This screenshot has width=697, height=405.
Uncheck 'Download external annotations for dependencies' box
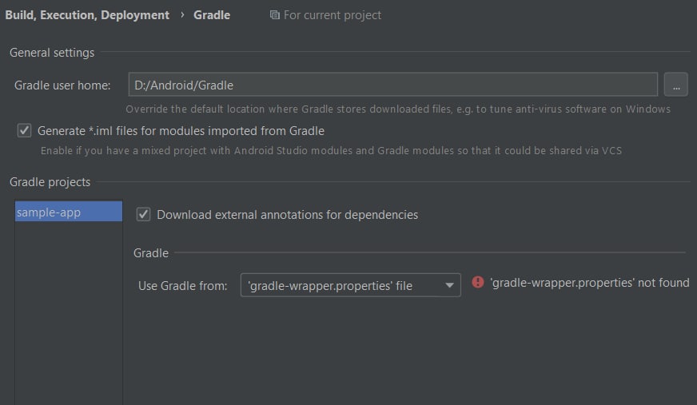[x=143, y=215]
